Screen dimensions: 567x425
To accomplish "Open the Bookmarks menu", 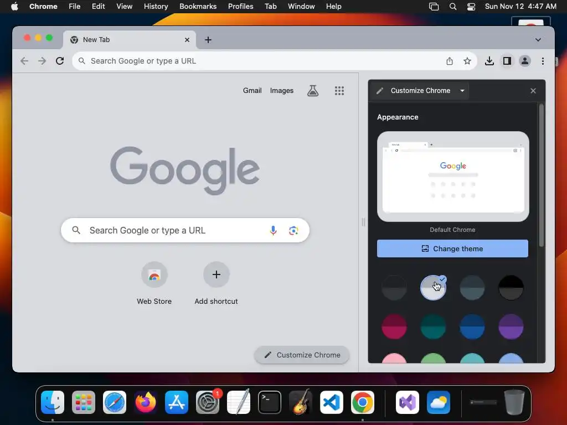I will coord(198,7).
